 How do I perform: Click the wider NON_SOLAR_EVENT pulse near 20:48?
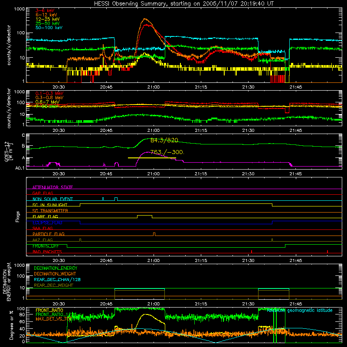(x=116, y=199)
